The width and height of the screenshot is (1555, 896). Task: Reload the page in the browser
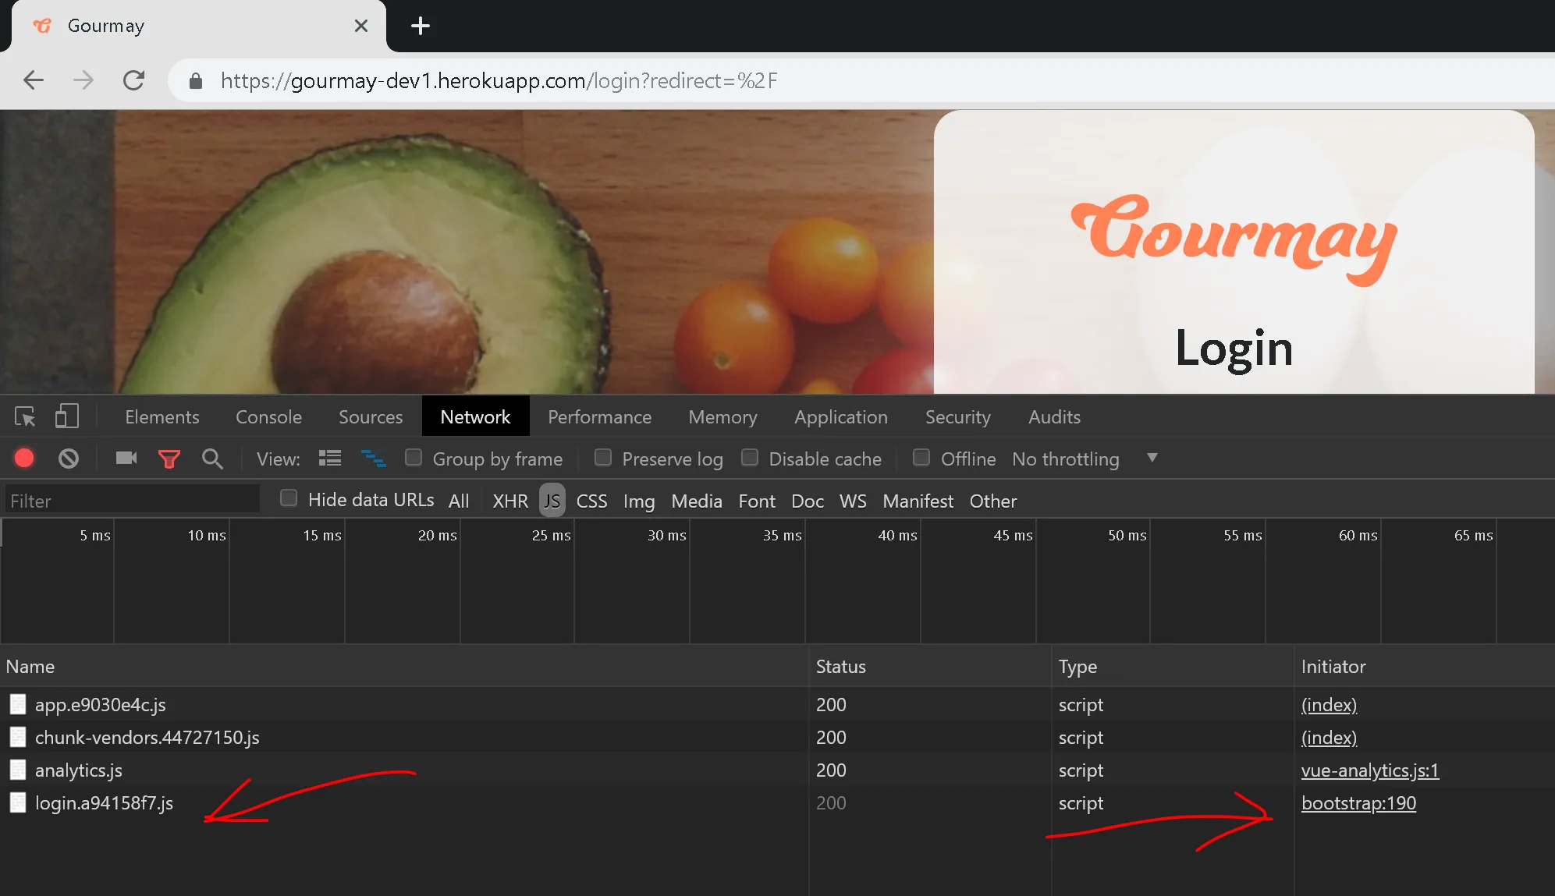[x=134, y=80]
